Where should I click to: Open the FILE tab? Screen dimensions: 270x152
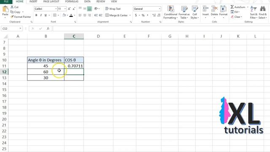[x=6, y=2]
